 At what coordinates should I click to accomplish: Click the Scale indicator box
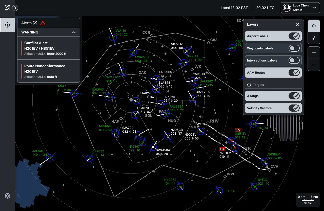tap(308, 200)
